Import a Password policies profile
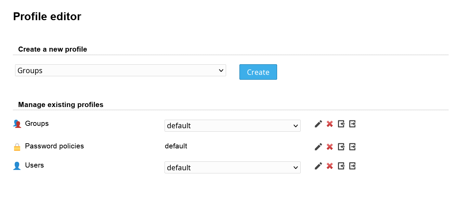 [341, 147]
